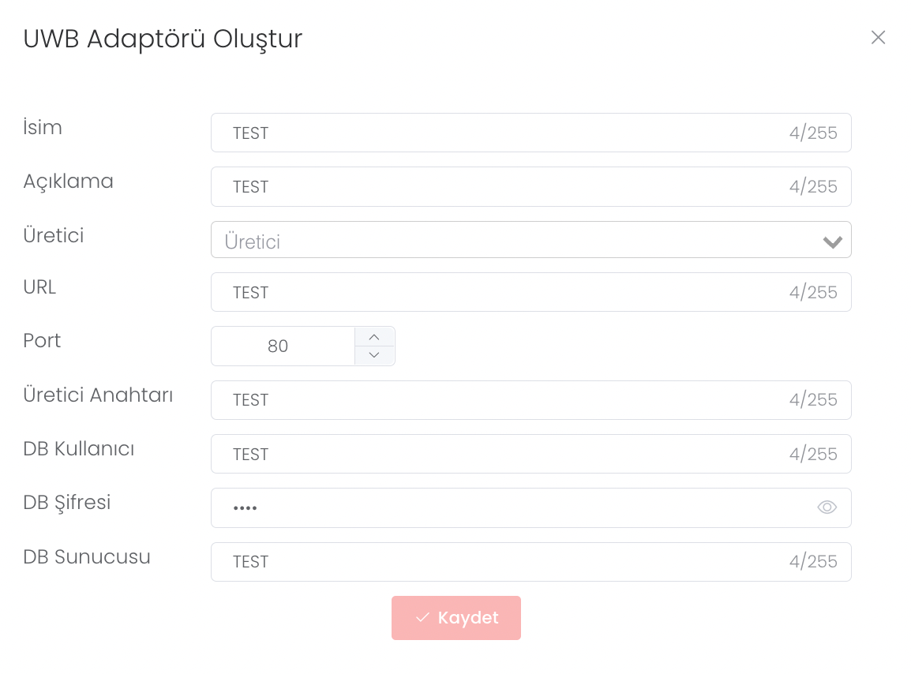Focus the Üretici Anahtarı input
The height and width of the screenshot is (674, 911).
[x=505, y=400]
